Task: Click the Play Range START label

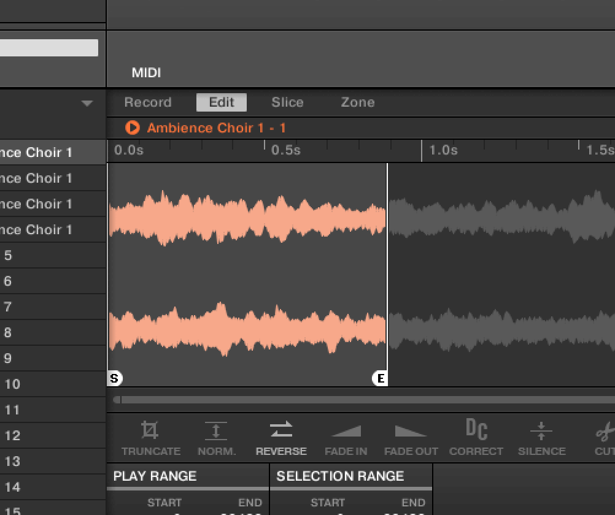Action: click(164, 503)
